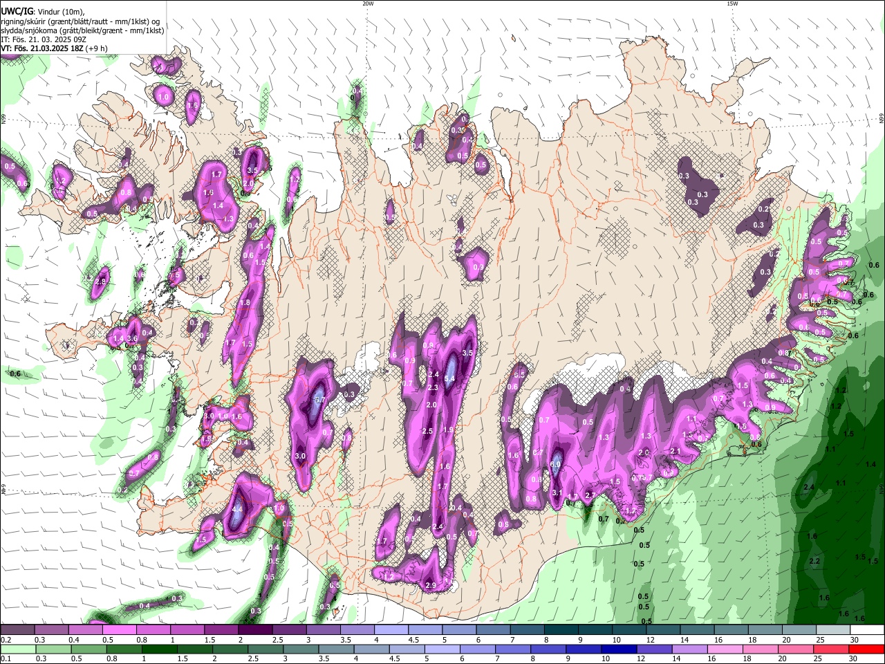This screenshot has width=885, height=664.
Task: Click the 6.0 snowfall value on the map
Action: click(x=555, y=465)
